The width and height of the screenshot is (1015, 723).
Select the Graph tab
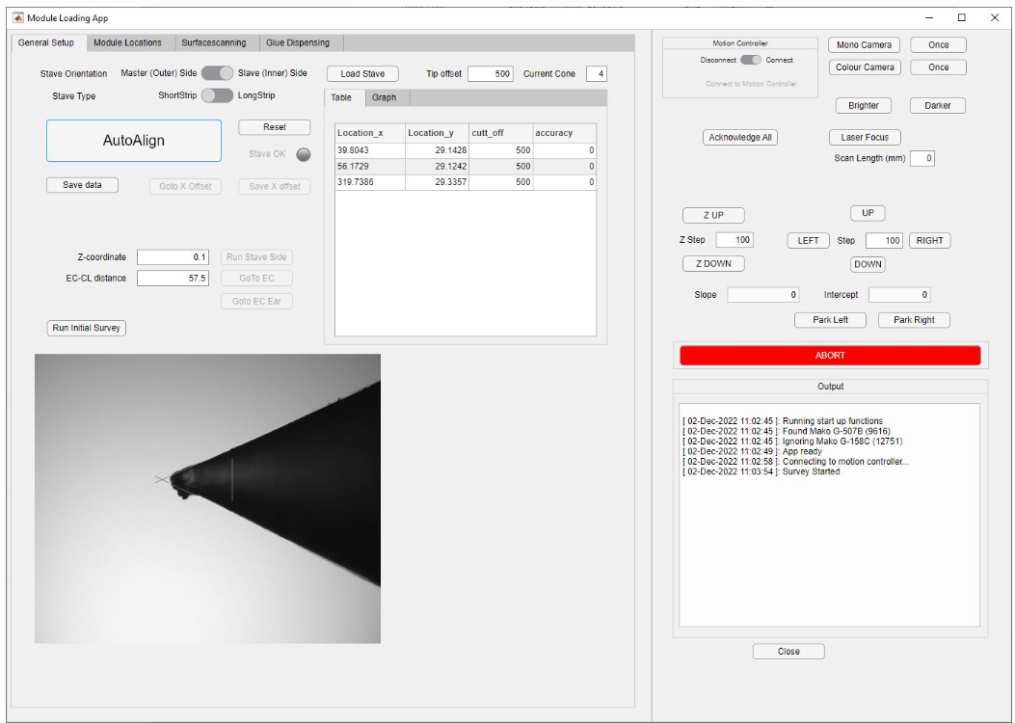point(384,97)
